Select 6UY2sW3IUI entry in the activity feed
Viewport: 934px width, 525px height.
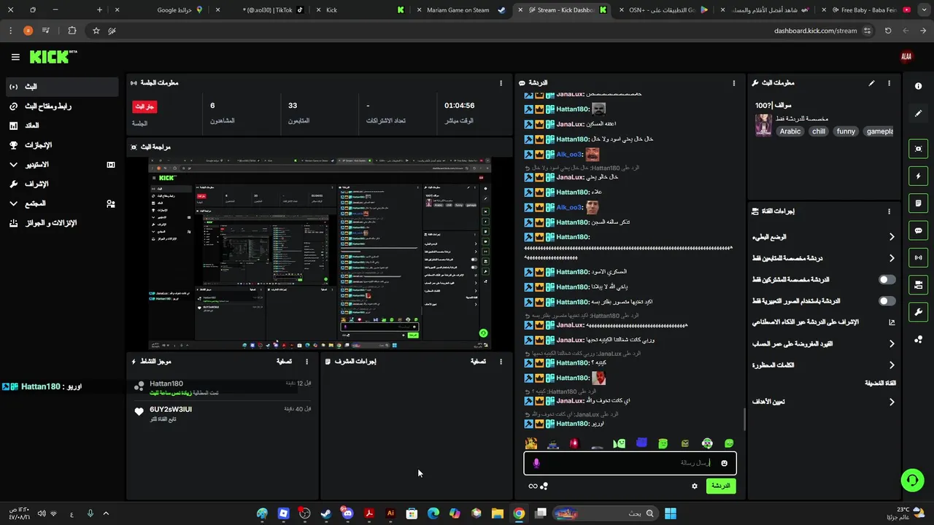(223, 413)
